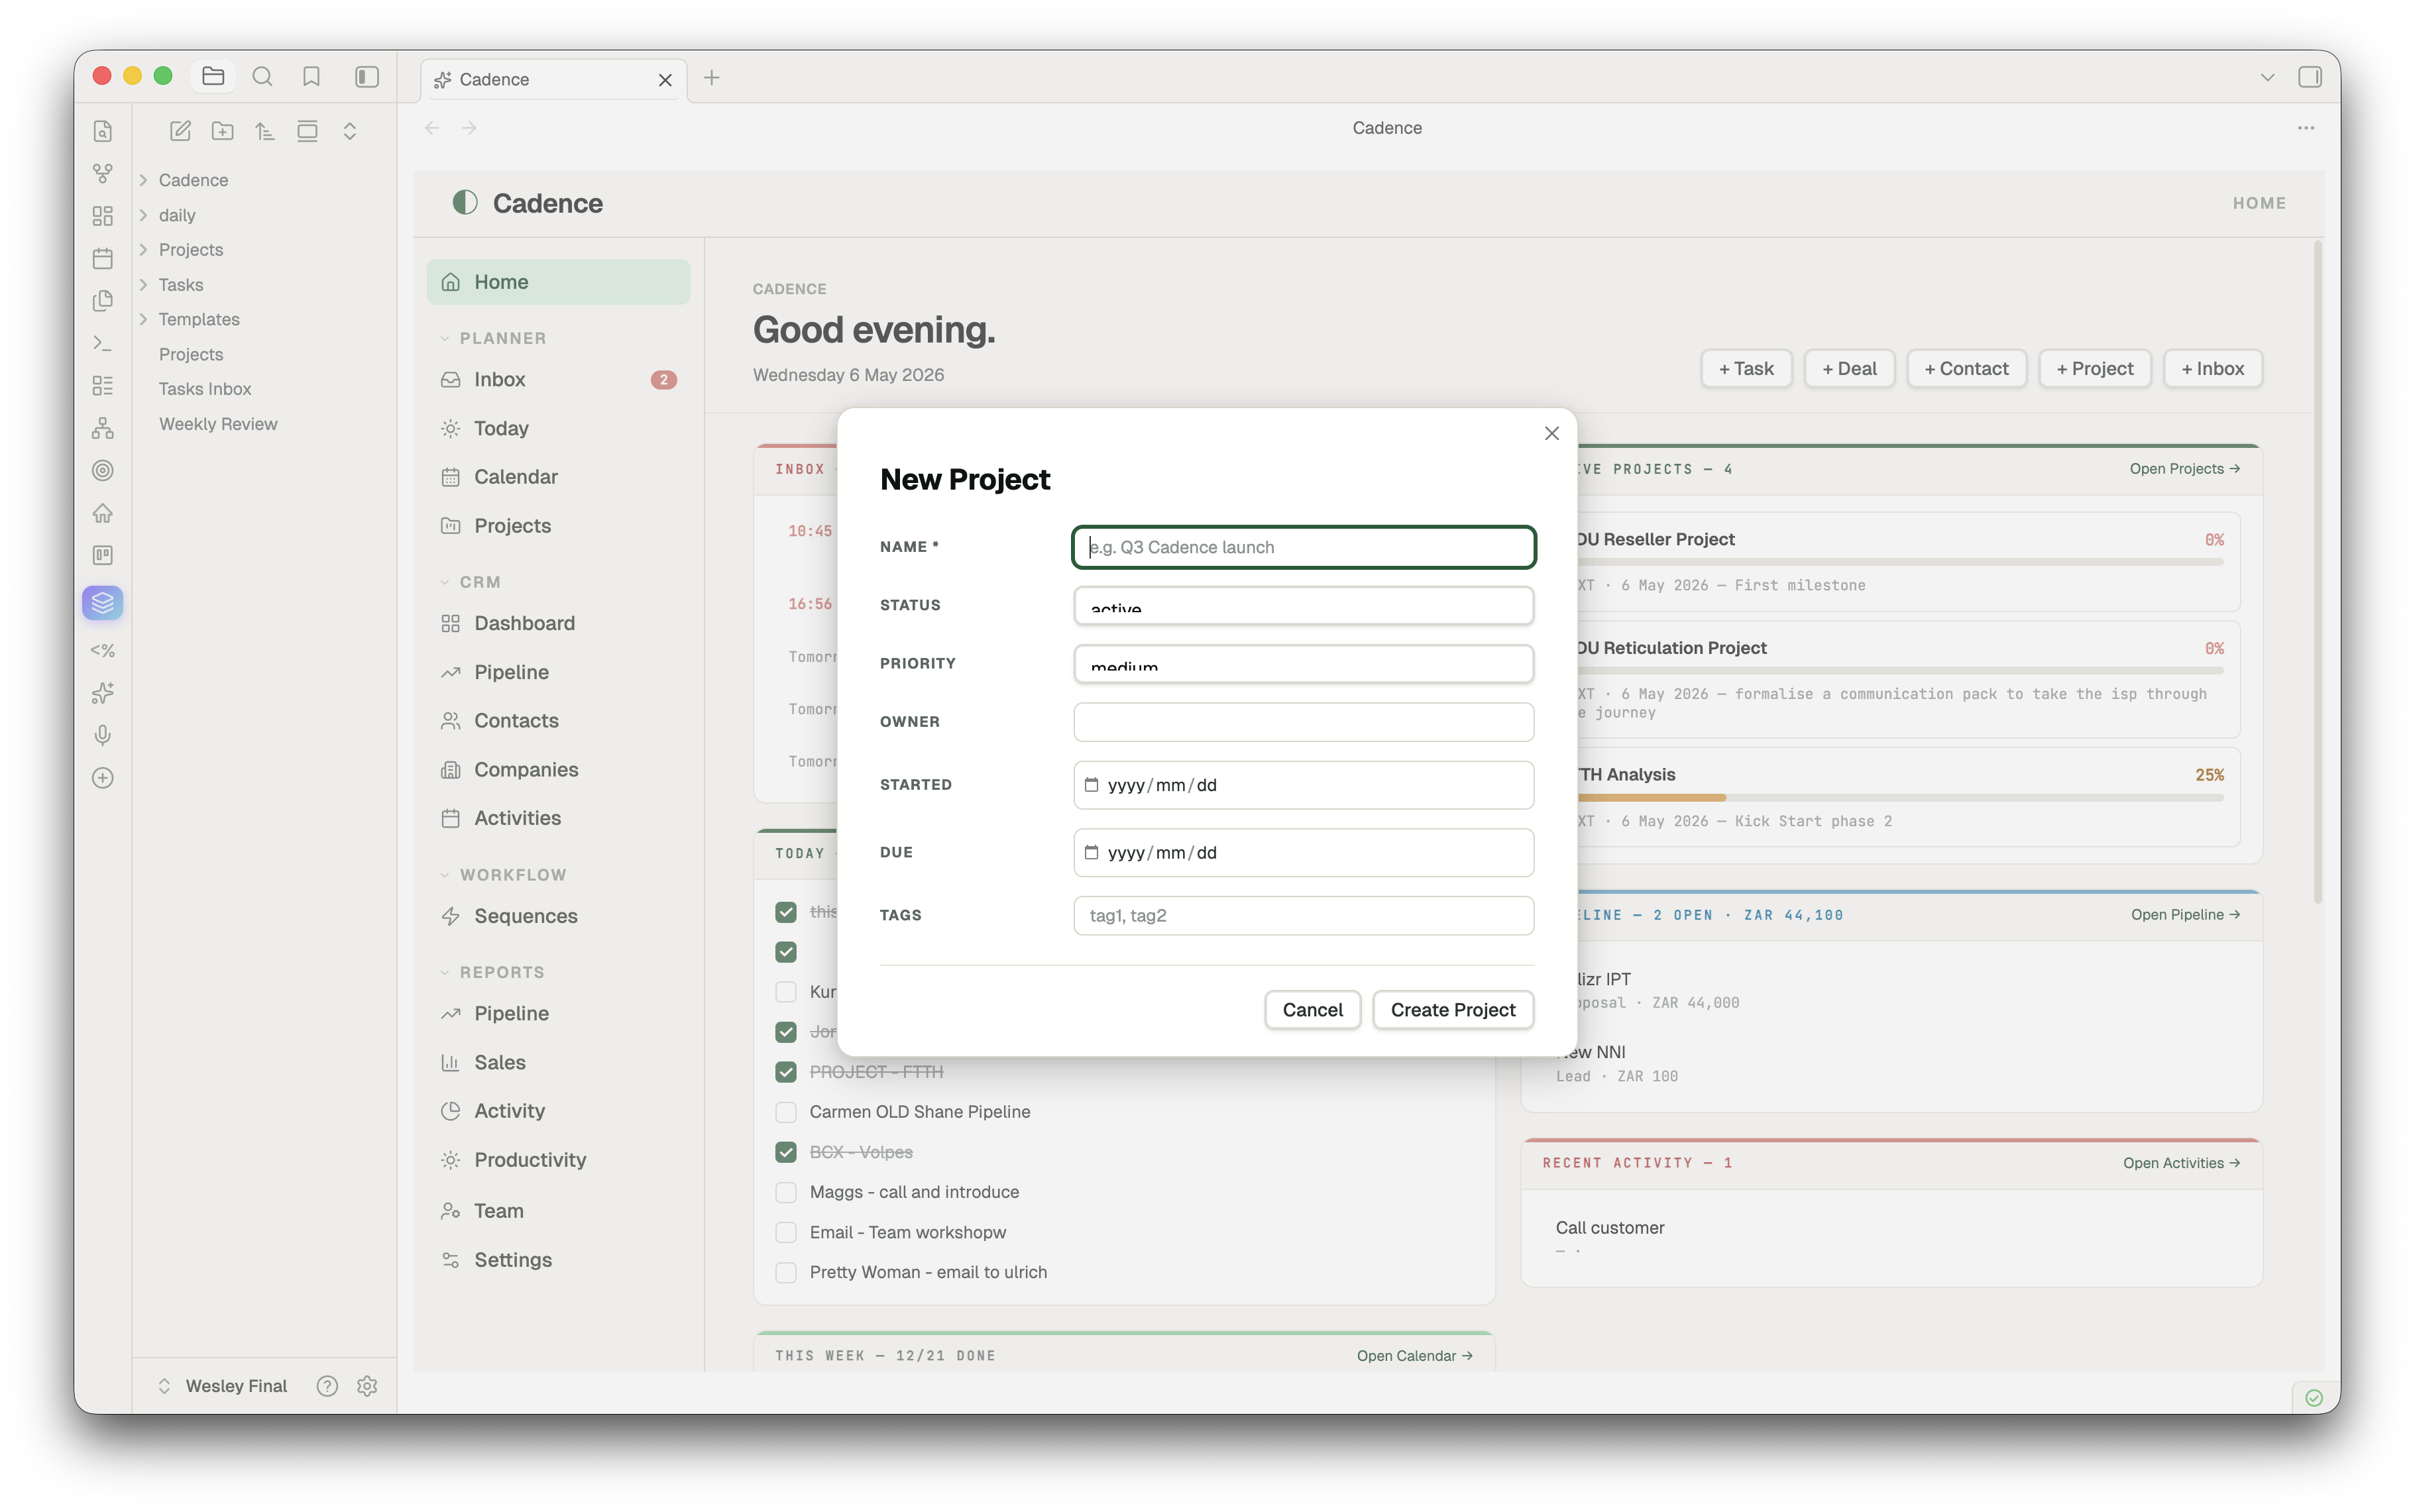Open bookmarks icon in top bar

311,76
